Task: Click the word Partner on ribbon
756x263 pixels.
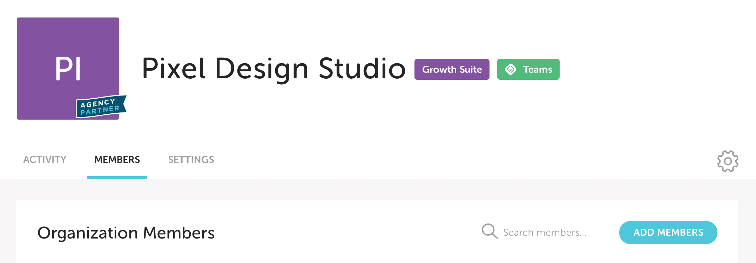Action: tap(100, 111)
